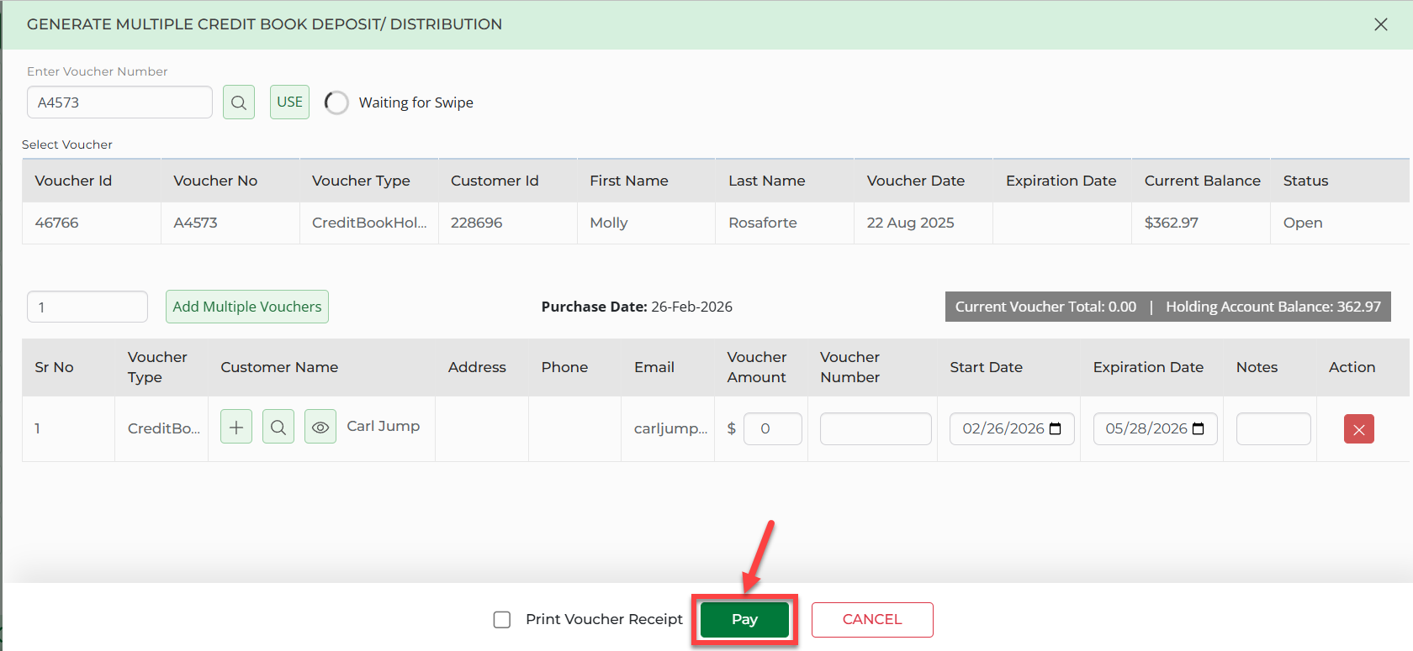Cancel the credit book distribution
This screenshot has width=1413, height=651.
point(871,620)
